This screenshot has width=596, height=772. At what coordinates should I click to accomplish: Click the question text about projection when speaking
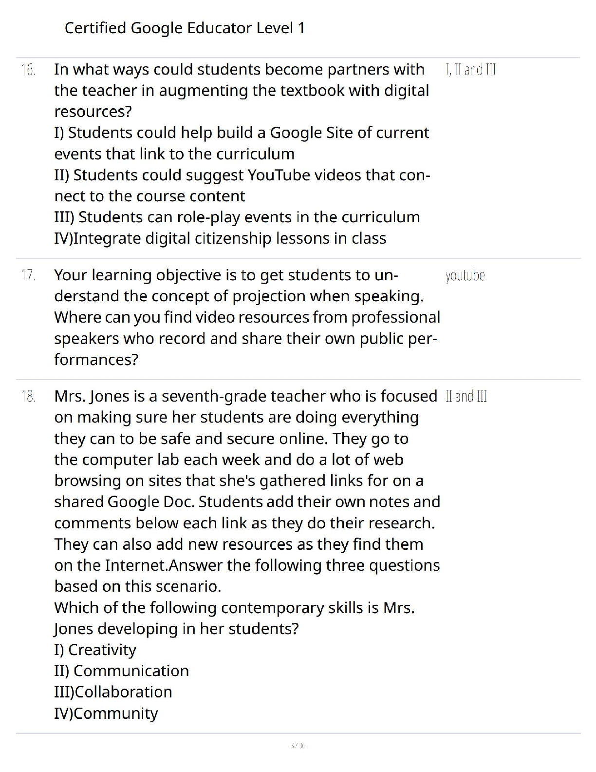[x=247, y=317]
